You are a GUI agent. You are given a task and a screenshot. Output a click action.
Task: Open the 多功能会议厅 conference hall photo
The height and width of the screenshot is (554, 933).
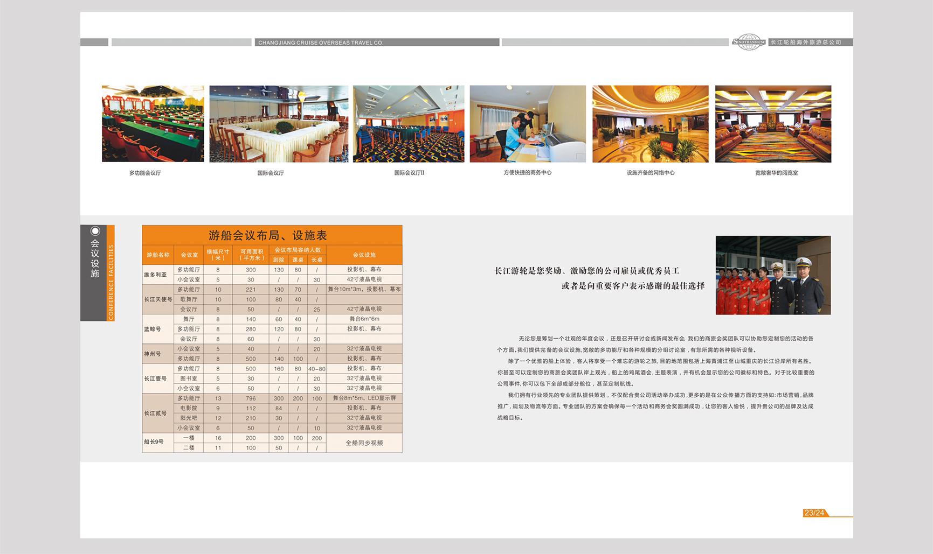(x=153, y=123)
